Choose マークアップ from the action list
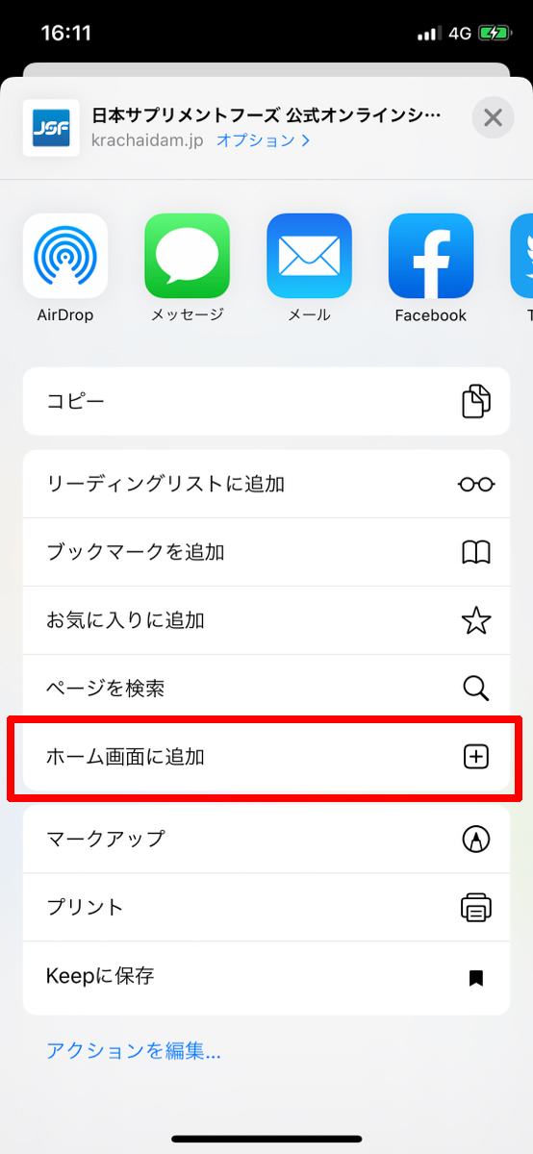 266,839
